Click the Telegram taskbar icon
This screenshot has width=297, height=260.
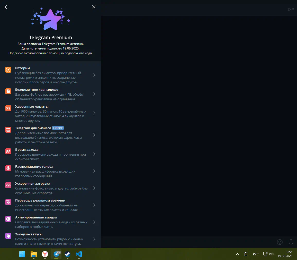[x=56, y=254]
